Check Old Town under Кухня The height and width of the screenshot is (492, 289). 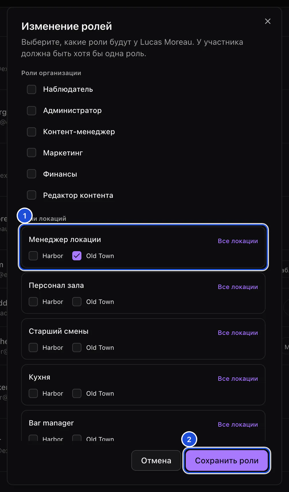(77, 393)
